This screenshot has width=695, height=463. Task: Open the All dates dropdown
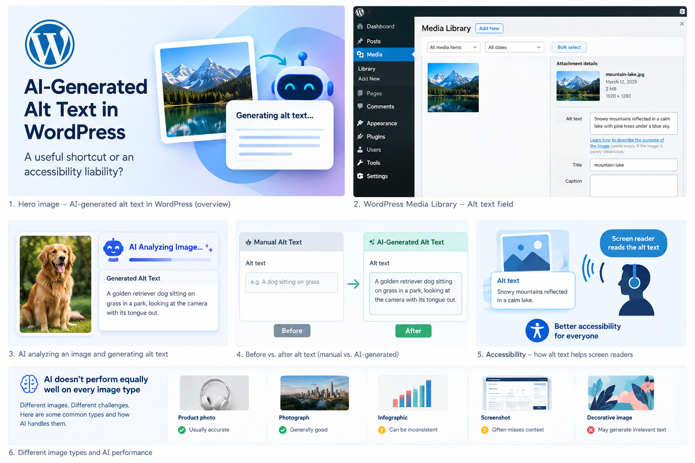(514, 47)
